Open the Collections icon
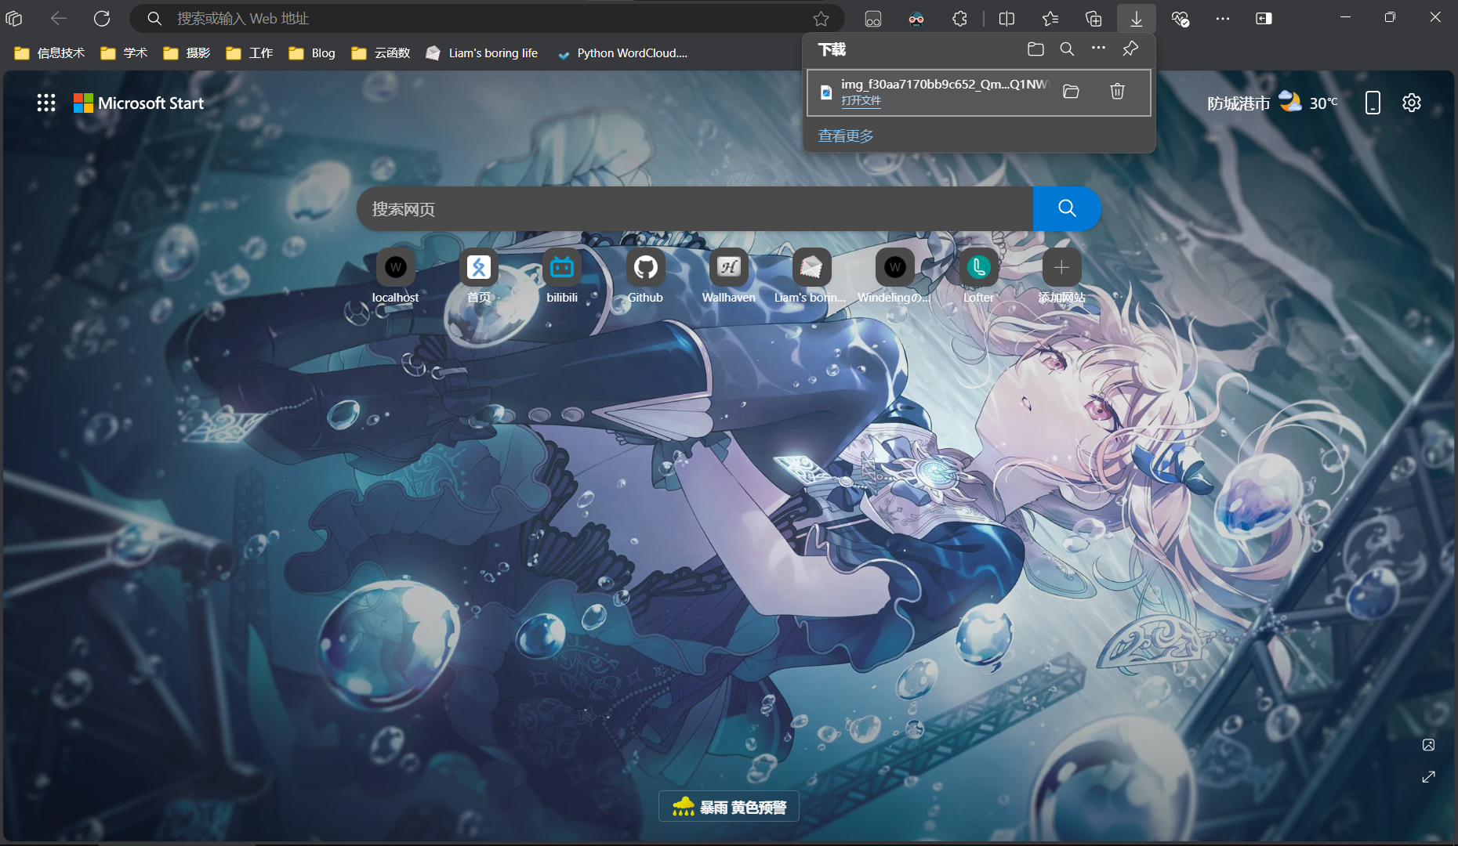Screen dimensions: 1458x846 tap(1093, 18)
